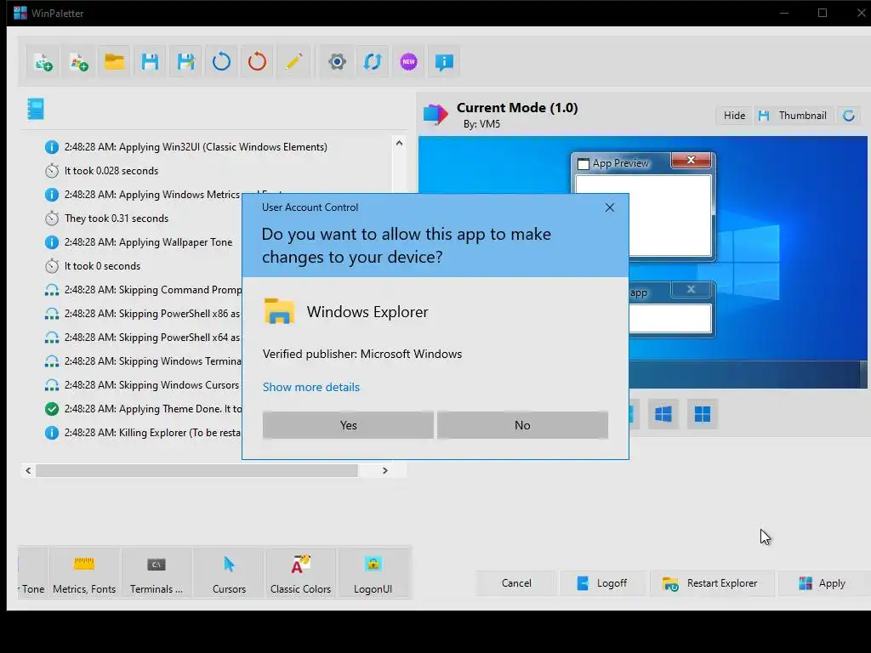Image resolution: width=871 pixels, height=653 pixels.
Task: Click the blue sync updates icon
Action: tap(373, 62)
